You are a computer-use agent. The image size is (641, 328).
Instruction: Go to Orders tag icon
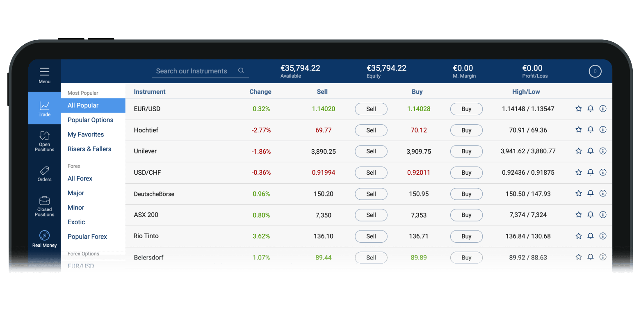click(44, 171)
